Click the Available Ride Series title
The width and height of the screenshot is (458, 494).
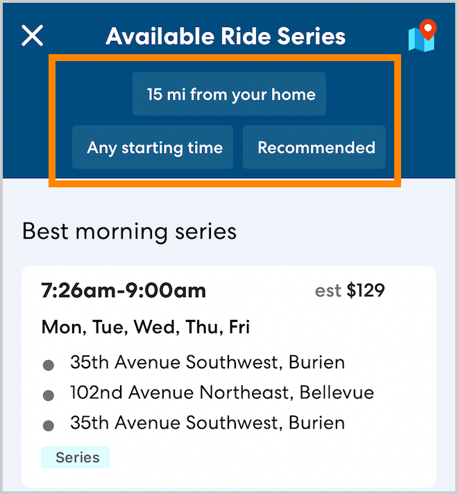click(x=226, y=36)
